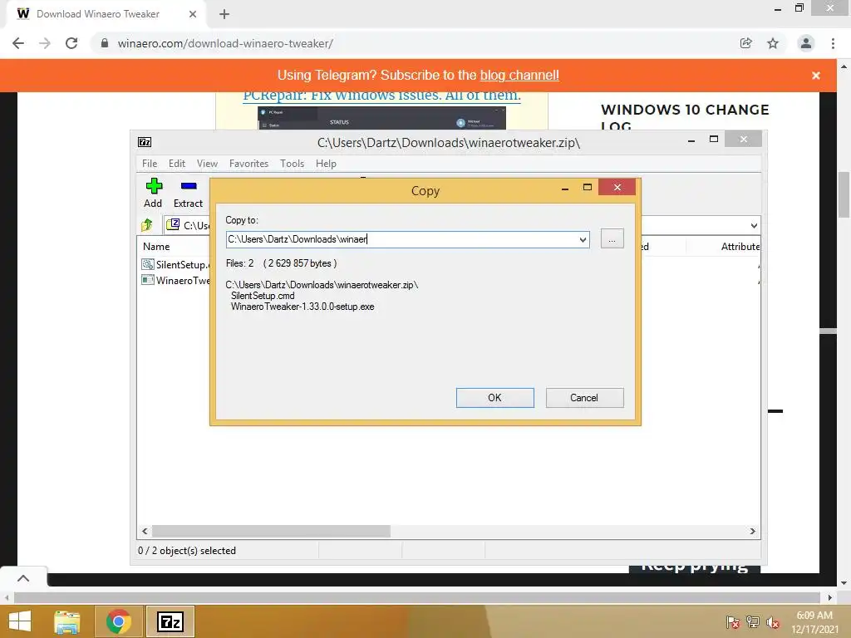Minimize the Copy dialog
The image size is (851, 638).
[x=565, y=187]
